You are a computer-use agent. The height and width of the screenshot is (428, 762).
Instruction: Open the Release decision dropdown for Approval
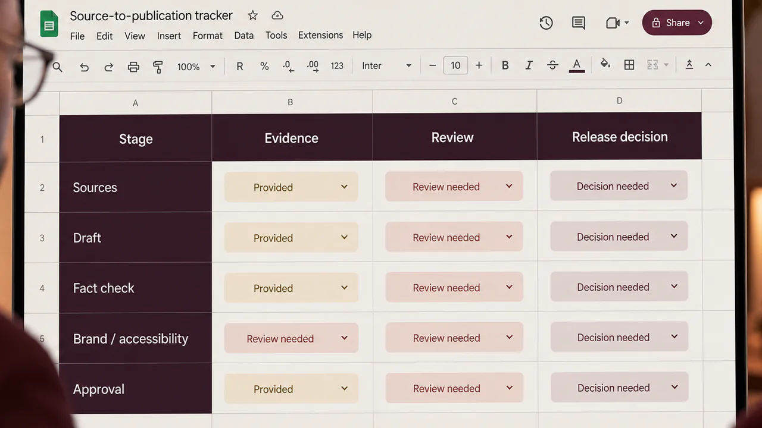click(619, 388)
